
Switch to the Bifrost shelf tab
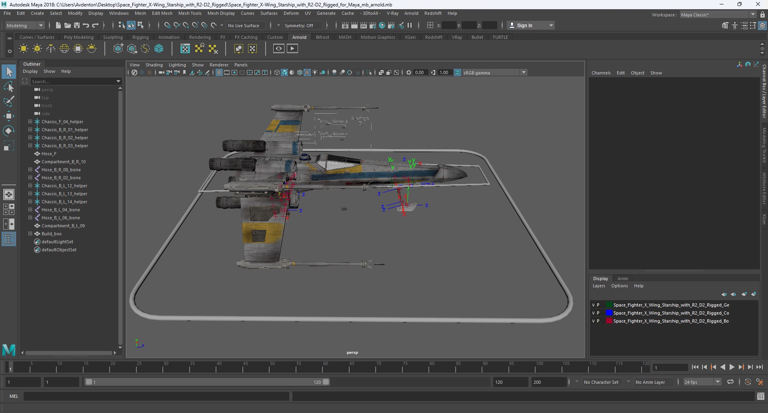[x=322, y=37]
